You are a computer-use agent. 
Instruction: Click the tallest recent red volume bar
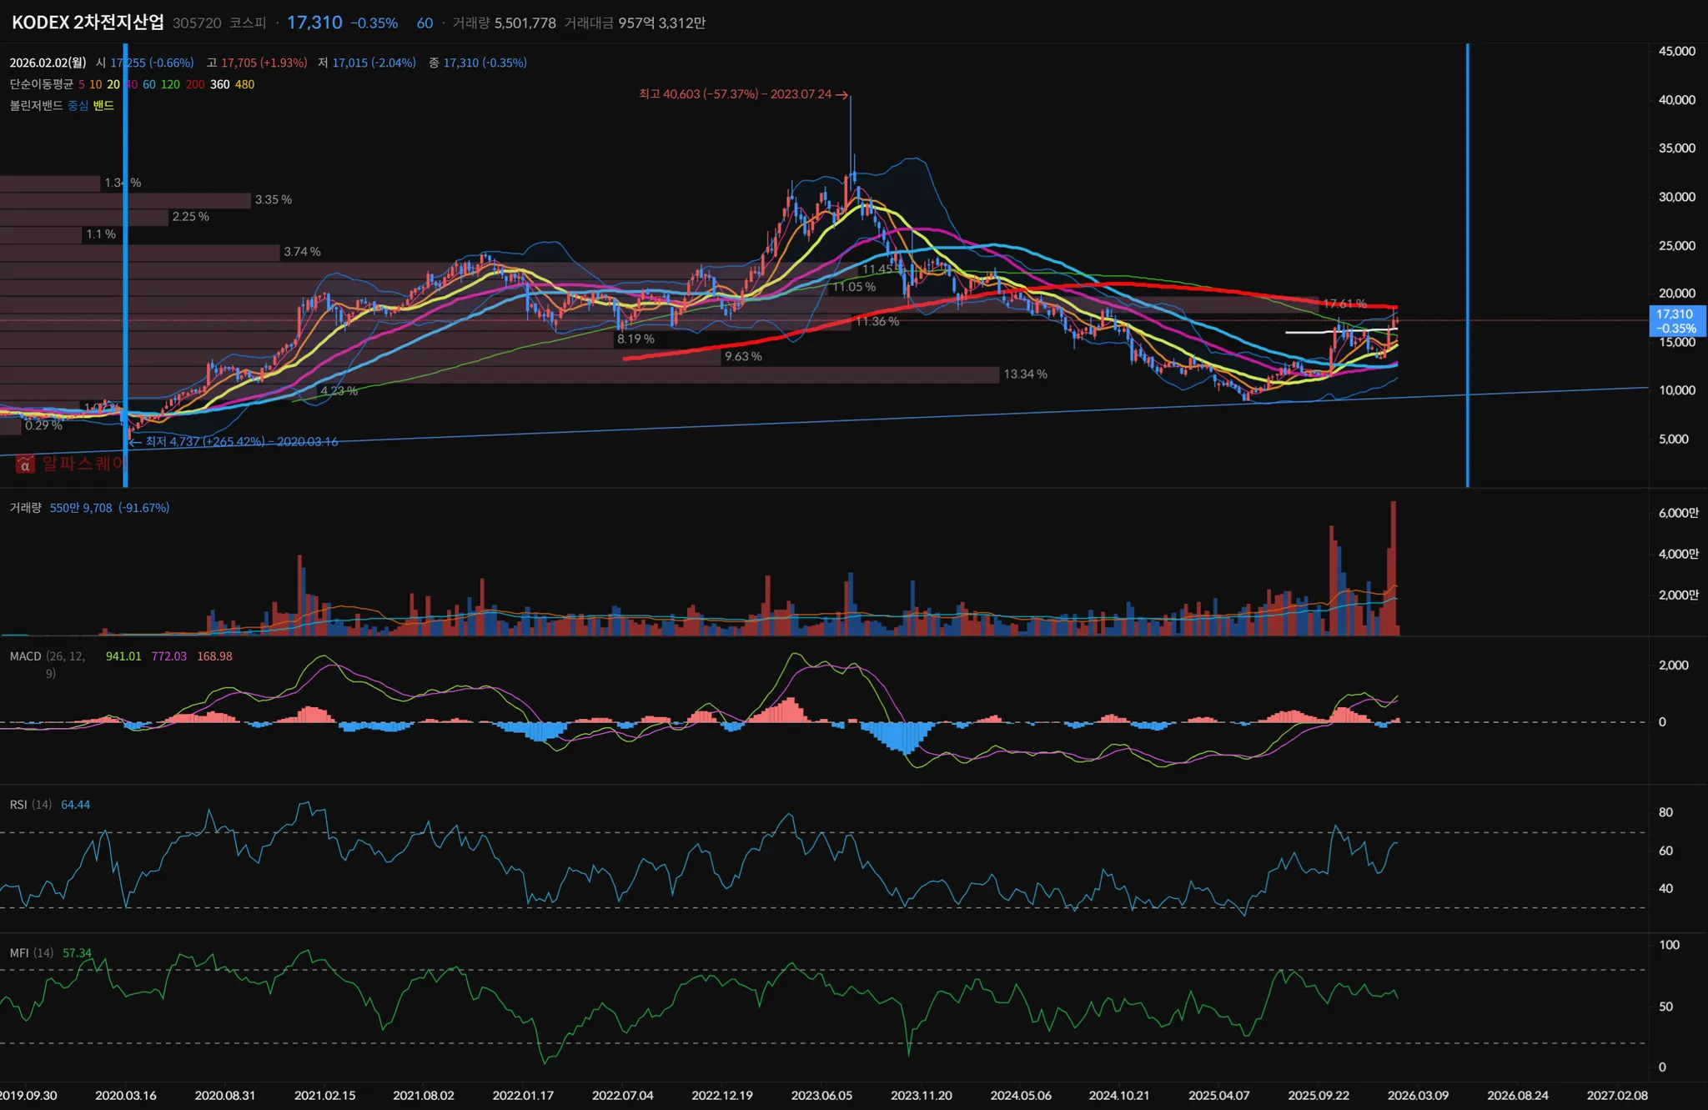(x=1393, y=567)
